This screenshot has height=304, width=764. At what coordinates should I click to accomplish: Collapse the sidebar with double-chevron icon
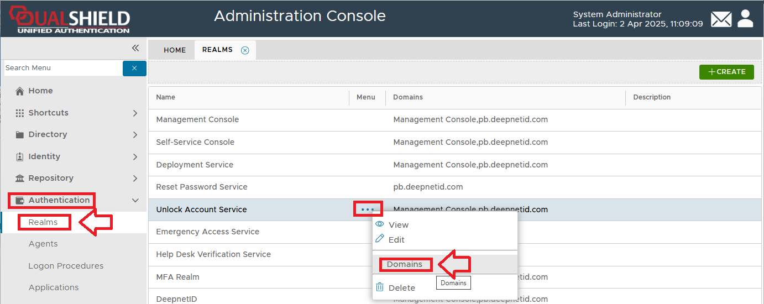135,48
